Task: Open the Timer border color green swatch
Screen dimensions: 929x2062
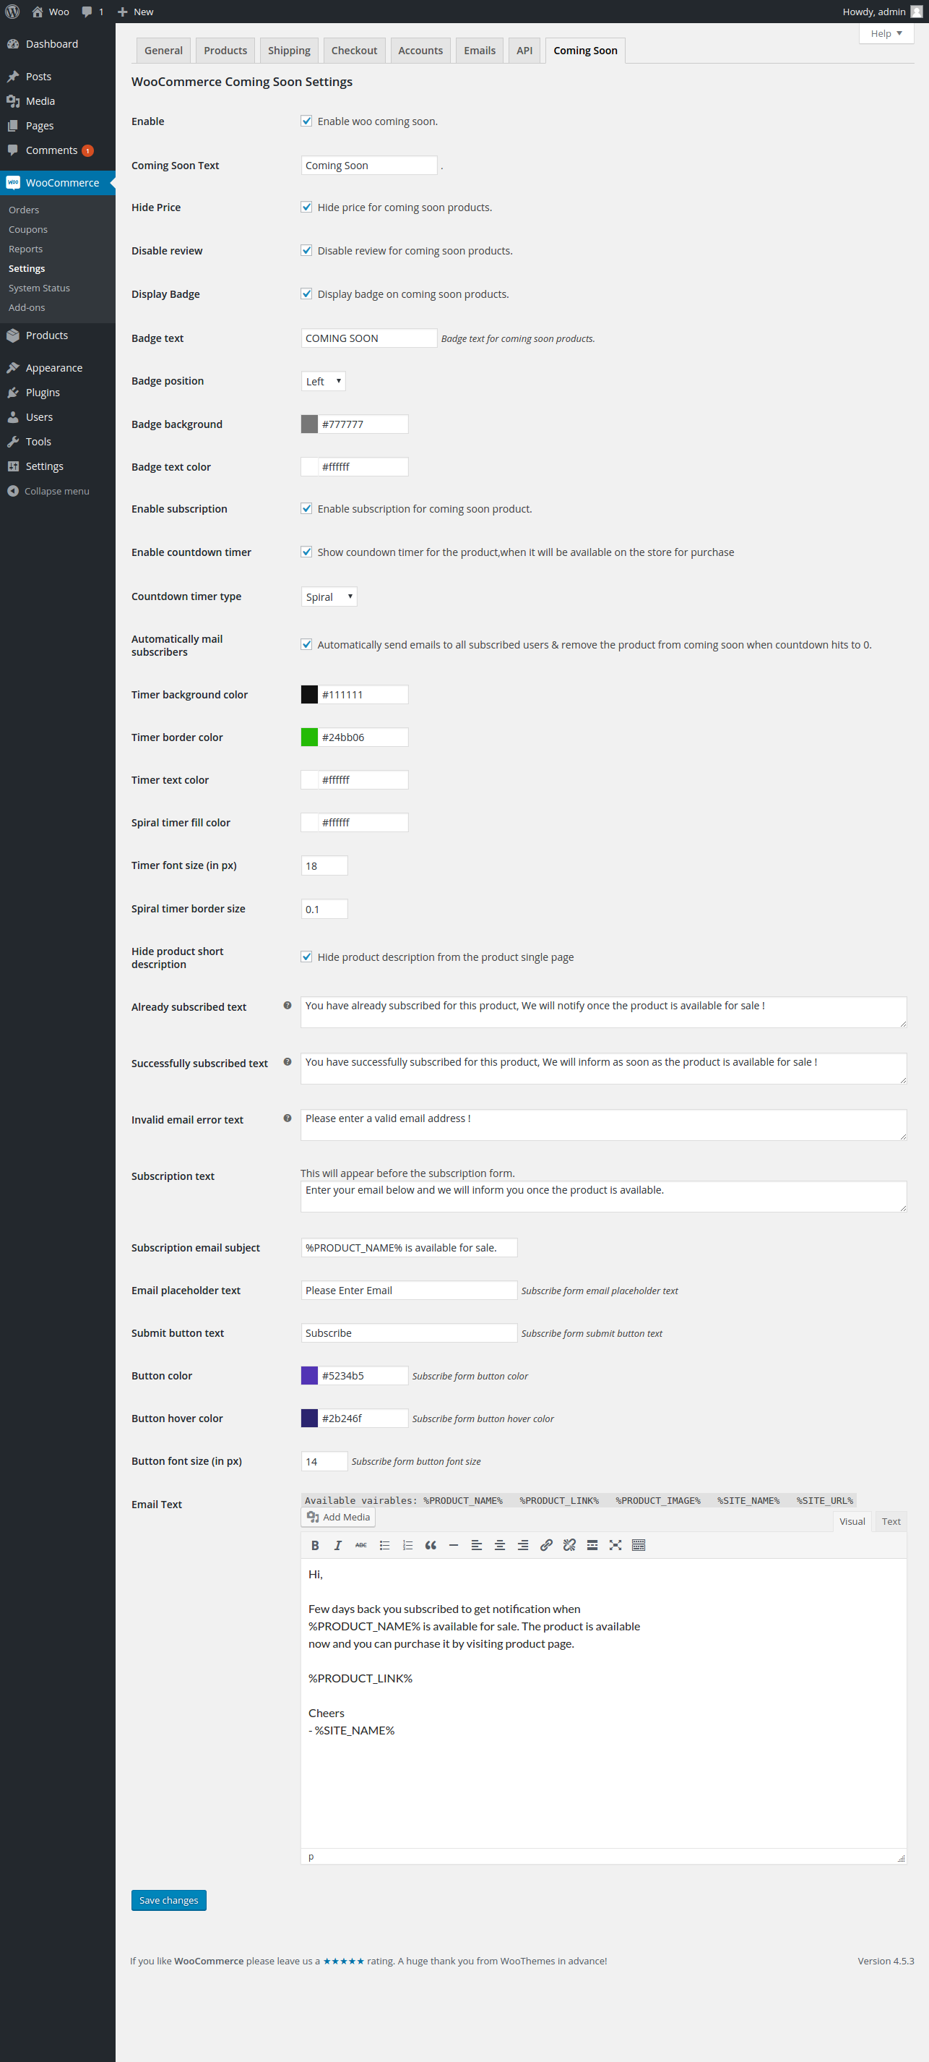Action: coord(309,737)
